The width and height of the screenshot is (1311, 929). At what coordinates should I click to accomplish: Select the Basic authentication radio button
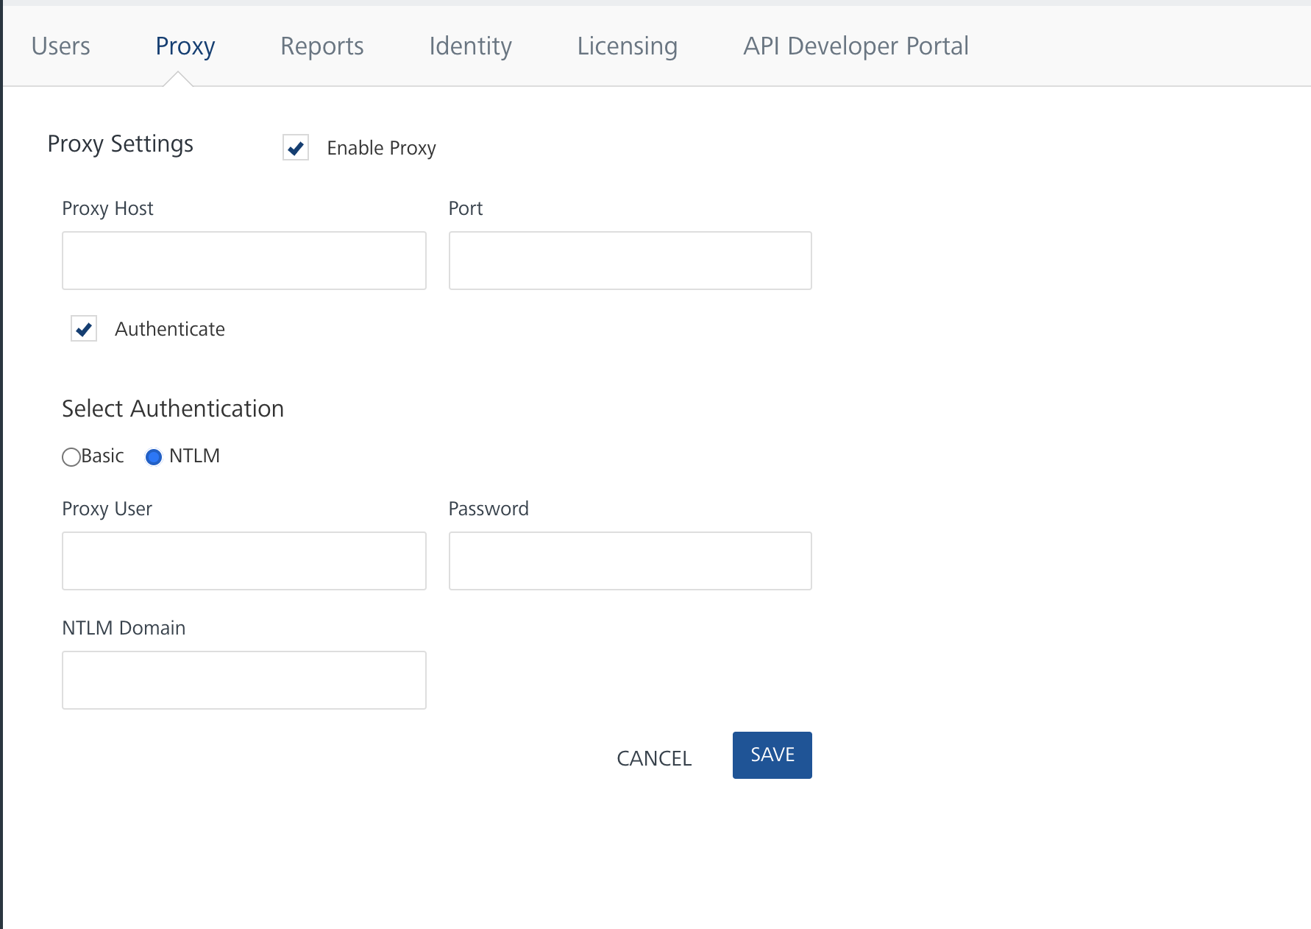pyautogui.click(x=71, y=457)
